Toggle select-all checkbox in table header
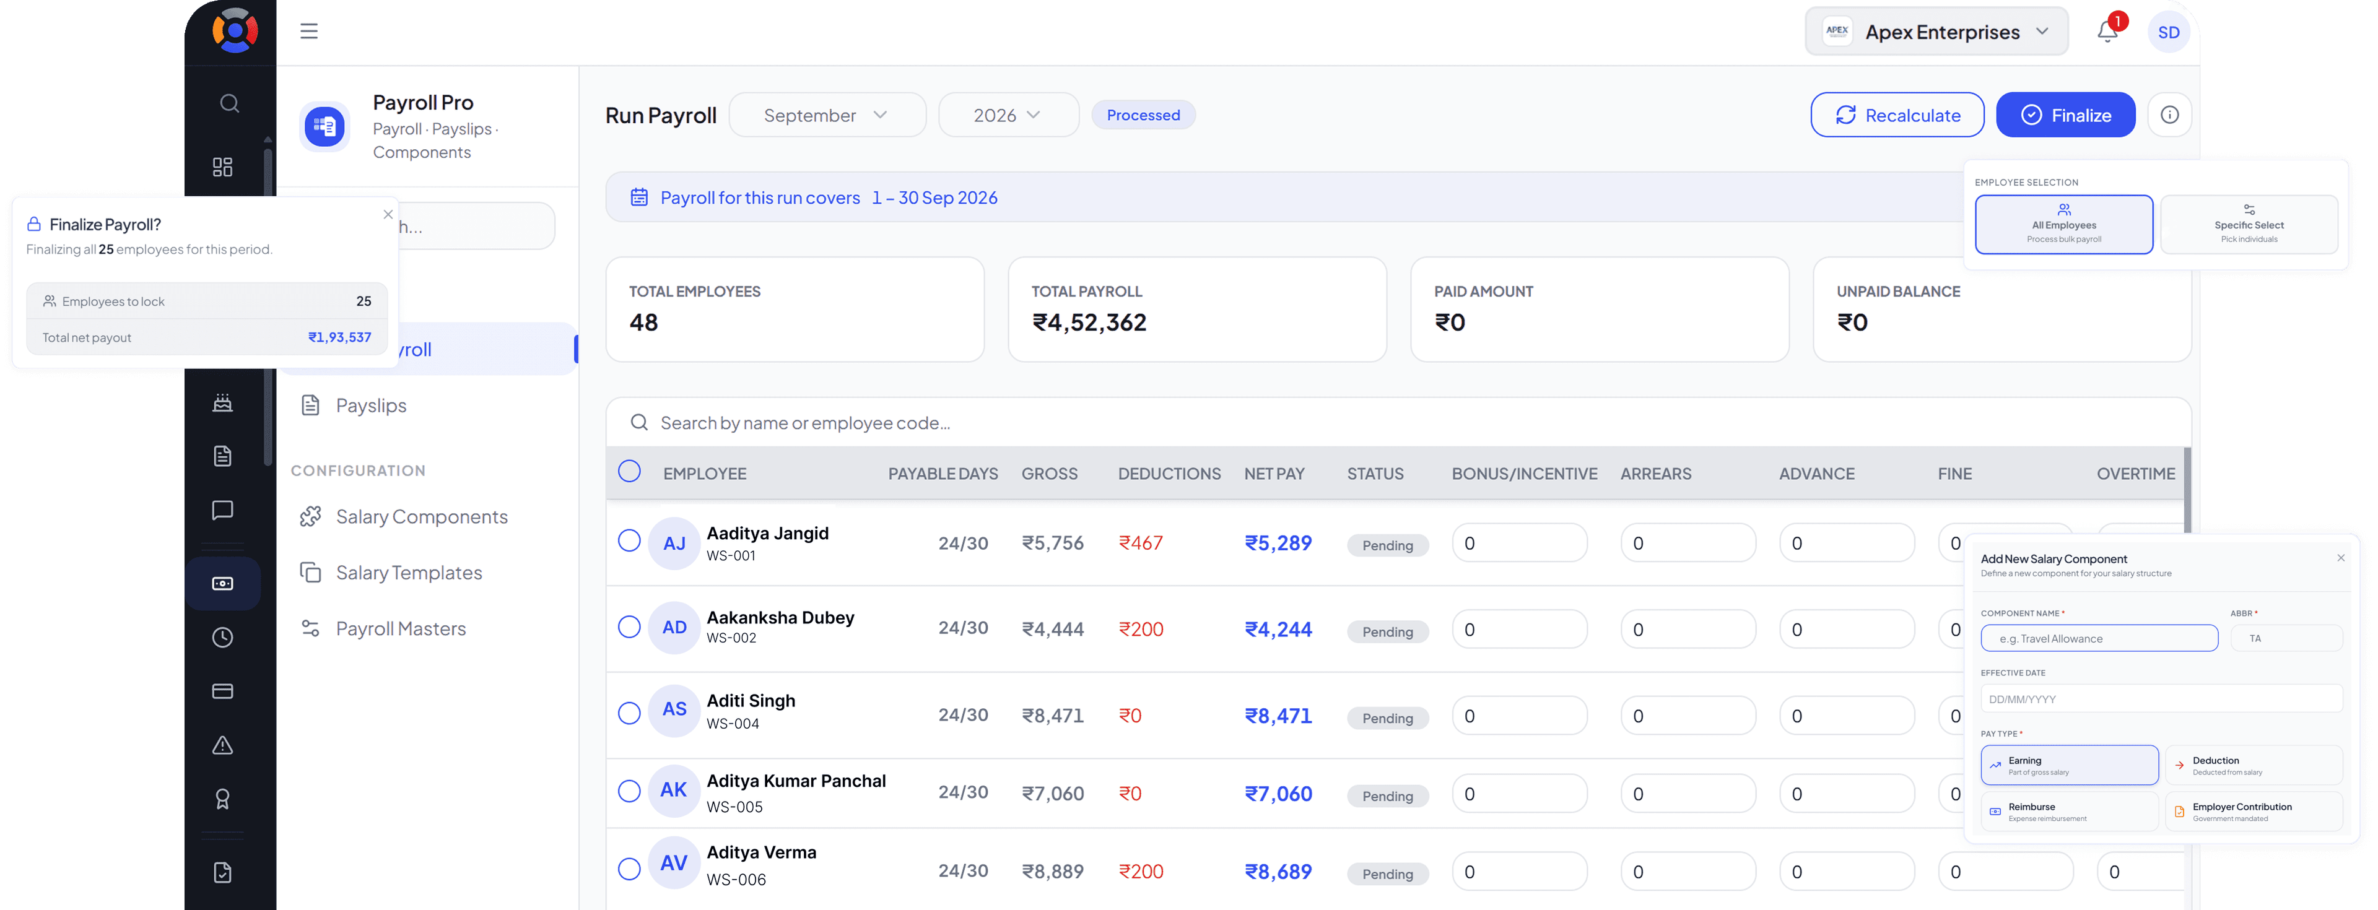 (x=630, y=472)
